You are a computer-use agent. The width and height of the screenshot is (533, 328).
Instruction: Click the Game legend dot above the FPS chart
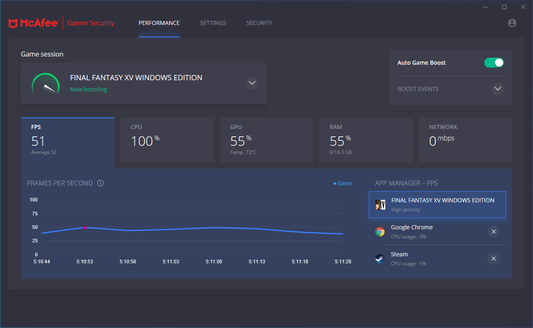coord(334,183)
